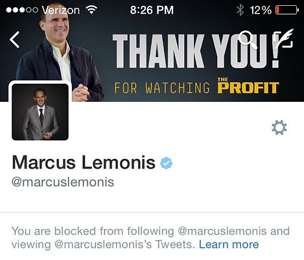The width and height of the screenshot is (304, 260).
Task: Tap the Thank You header banner
Action: 152,51
